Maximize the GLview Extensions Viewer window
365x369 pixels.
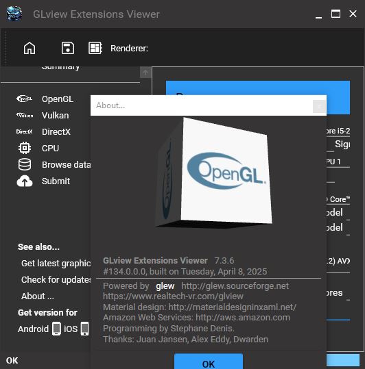click(x=335, y=14)
